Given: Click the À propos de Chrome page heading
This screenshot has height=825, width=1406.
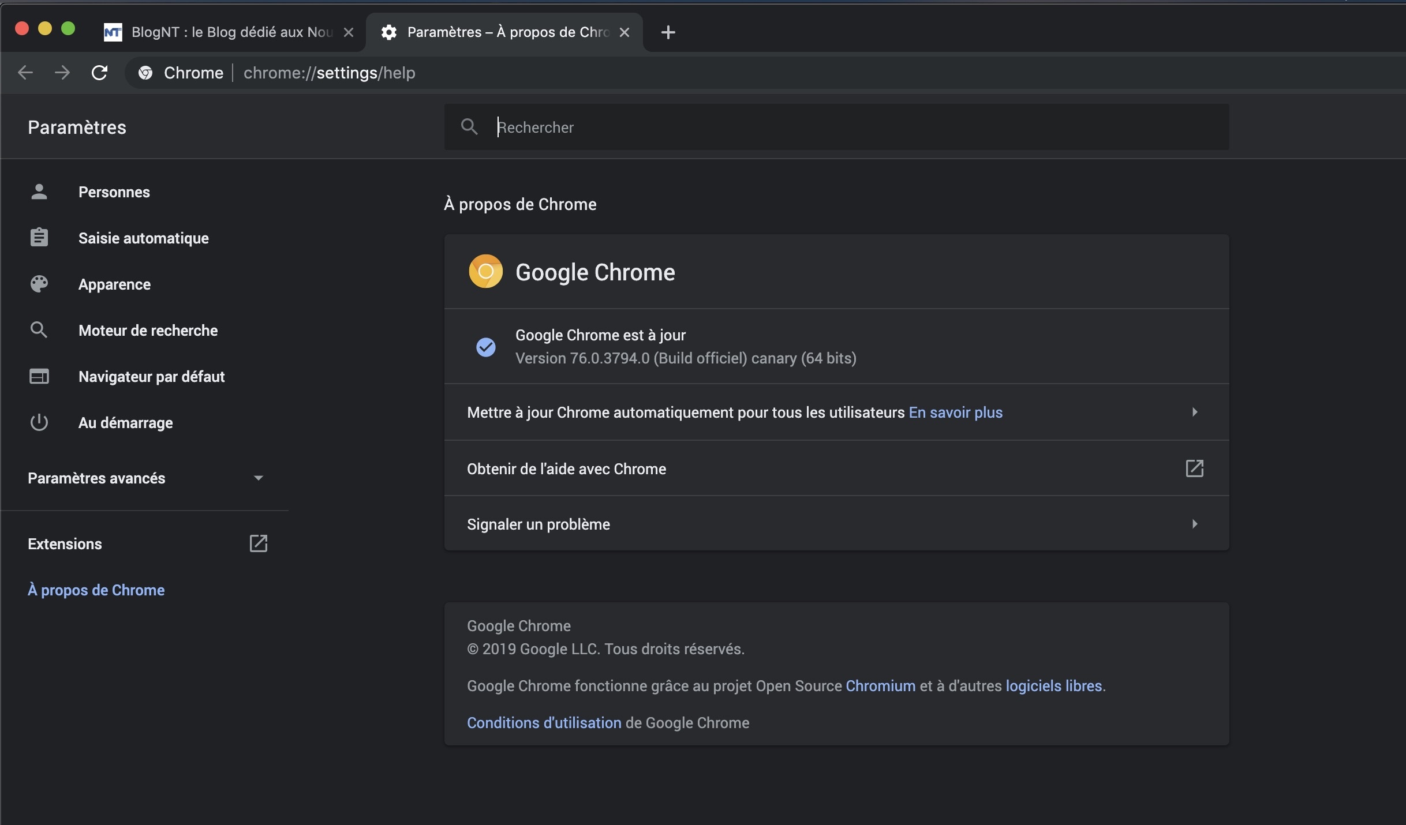Looking at the screenshot, I should [x=520, y=204].
